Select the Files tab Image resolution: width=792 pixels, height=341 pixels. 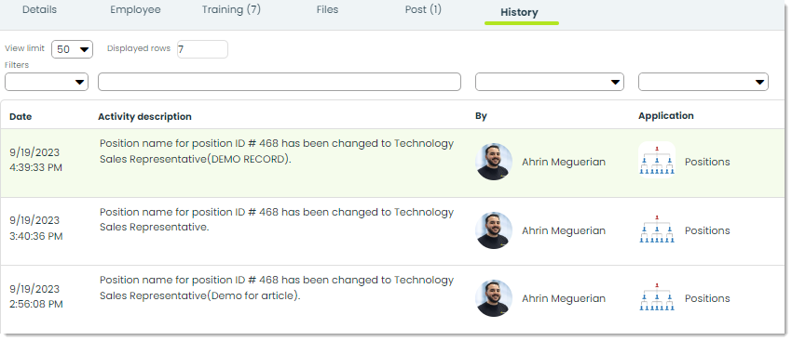[x=327, y=9]
